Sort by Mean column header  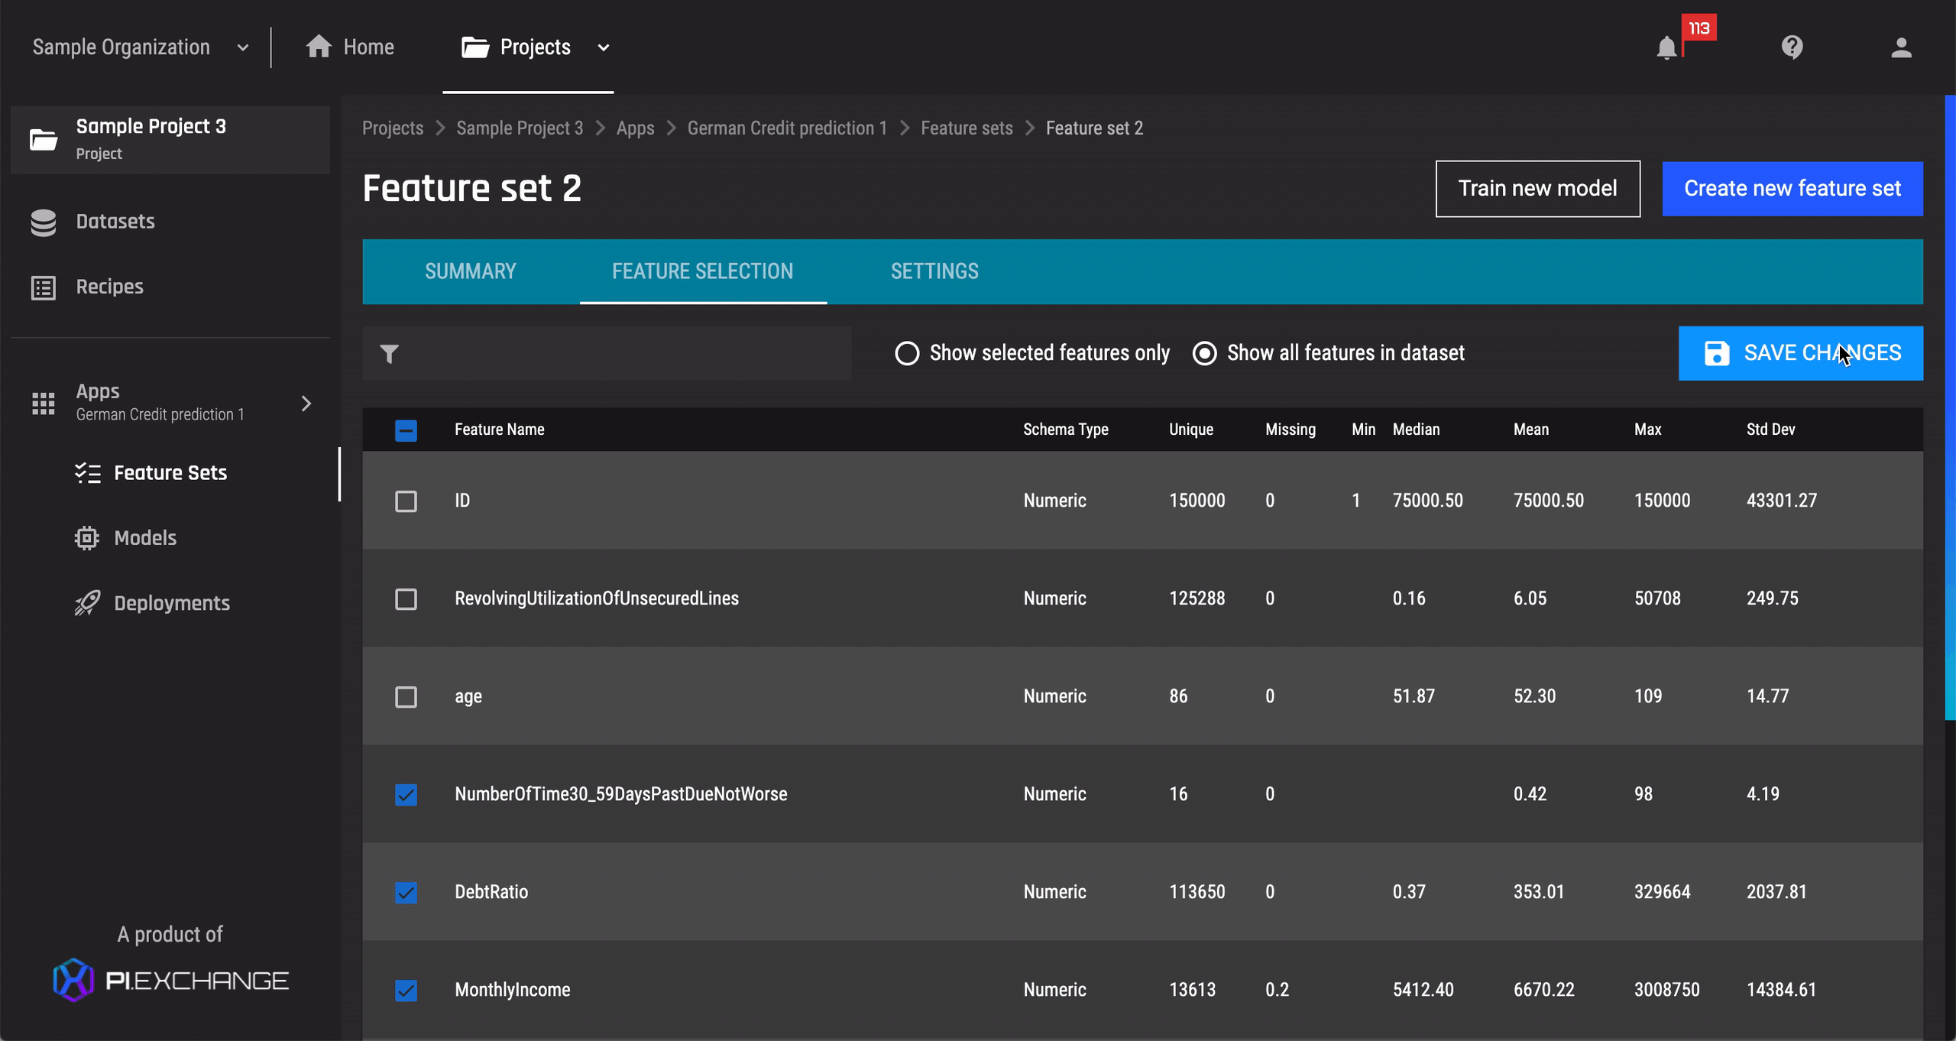(1531, 430)
